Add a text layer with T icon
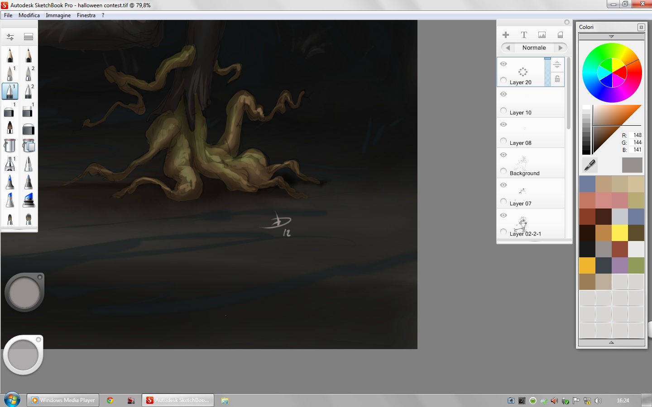 524,35
